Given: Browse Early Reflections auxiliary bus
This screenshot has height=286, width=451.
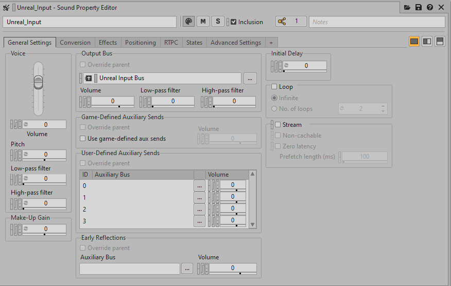Looking at the screenshot, I should pyautogui.click(x=187, y=269).
